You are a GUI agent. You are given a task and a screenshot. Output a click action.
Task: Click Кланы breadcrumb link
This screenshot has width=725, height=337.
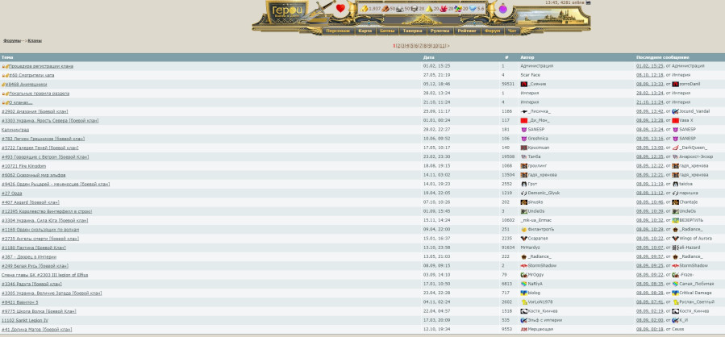35,40
